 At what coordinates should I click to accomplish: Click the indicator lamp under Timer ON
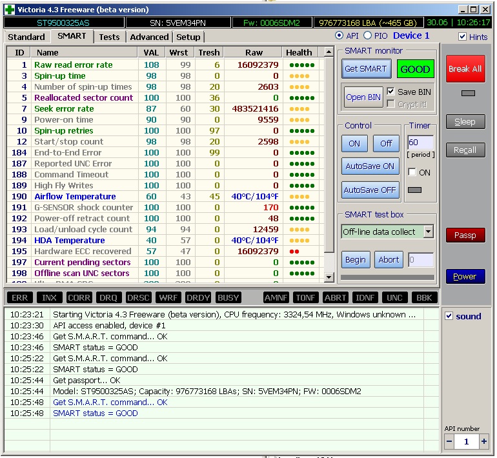[414, 190]
